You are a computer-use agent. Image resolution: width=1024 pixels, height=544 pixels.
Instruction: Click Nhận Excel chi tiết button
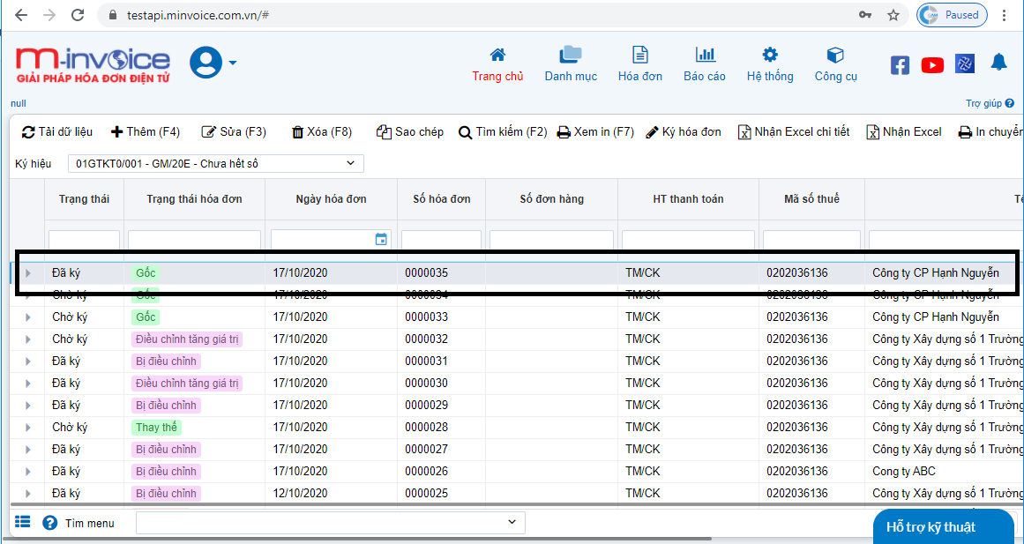(x=794, y=132)
